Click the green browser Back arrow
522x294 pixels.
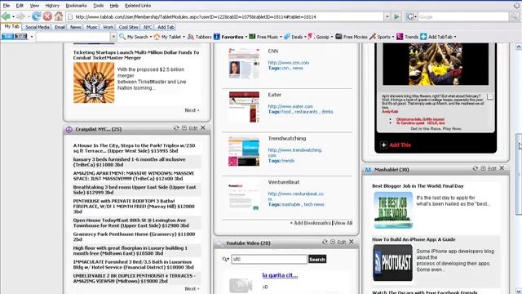[6, 16]
